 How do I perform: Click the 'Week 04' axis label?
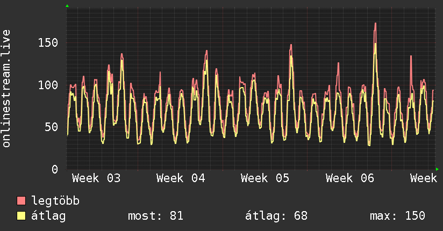[181, 178]
